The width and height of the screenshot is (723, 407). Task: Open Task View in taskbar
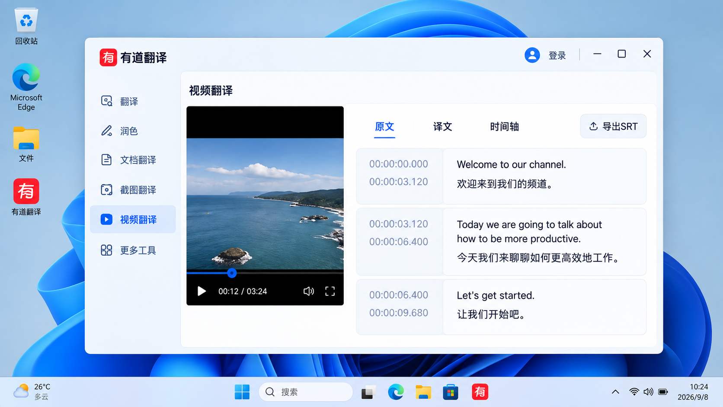pyautogui.click(x=368, y=392)
